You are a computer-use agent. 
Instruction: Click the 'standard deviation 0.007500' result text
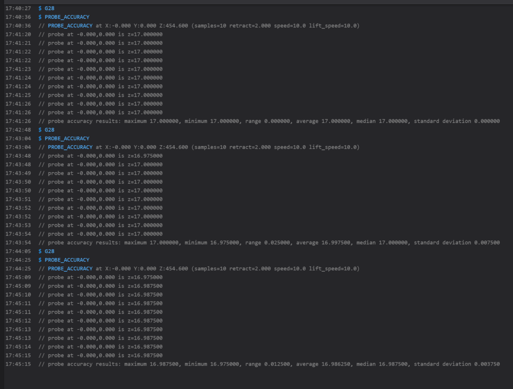pyautogui.click(x=457, y=243)
